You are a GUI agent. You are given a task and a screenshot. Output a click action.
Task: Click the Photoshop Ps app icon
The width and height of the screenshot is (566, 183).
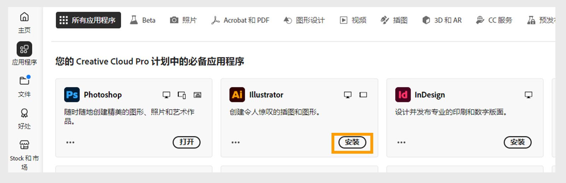pos(72,95)
